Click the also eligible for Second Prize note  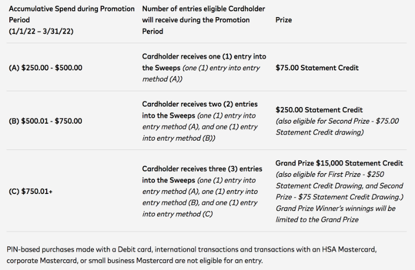coord(337,127)
